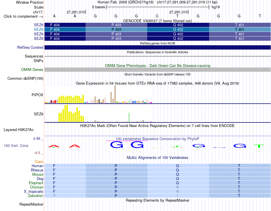Screen dimensions: 271x211
Task: Open the Common dbSNP(155) track label
Action: click(x=25, y=79)
